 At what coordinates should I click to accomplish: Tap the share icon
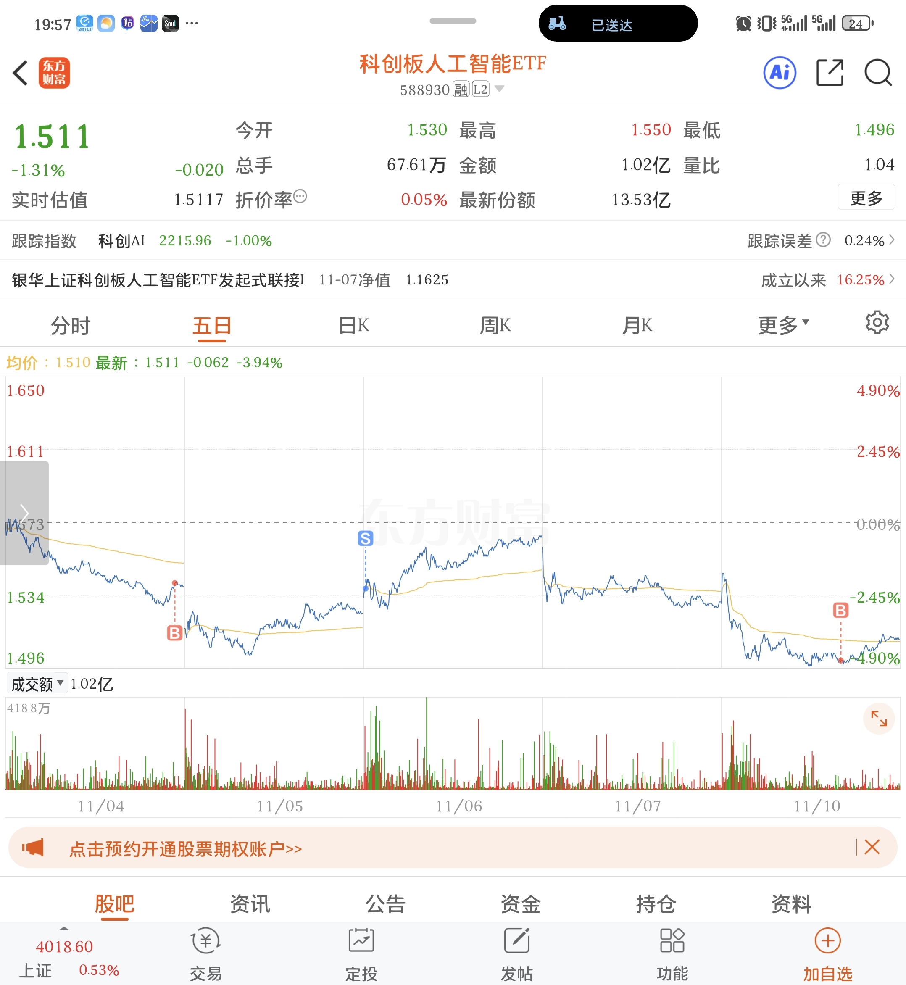coord(830,73)
